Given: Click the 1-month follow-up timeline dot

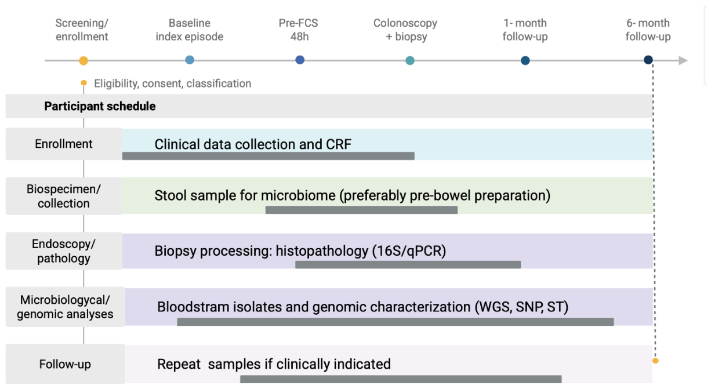Looking at the screenshot, I should (525, 60).
